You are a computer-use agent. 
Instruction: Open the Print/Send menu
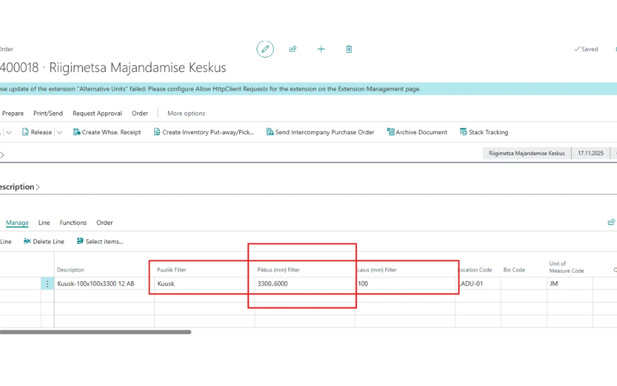(48, 113)
